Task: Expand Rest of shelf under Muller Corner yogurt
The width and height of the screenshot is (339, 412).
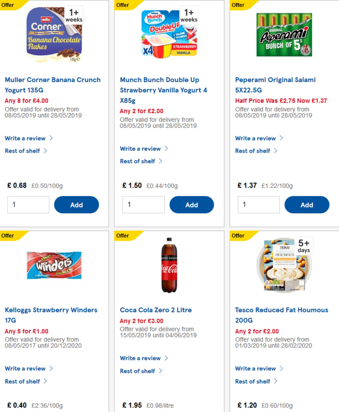Action: pos(23,151)
